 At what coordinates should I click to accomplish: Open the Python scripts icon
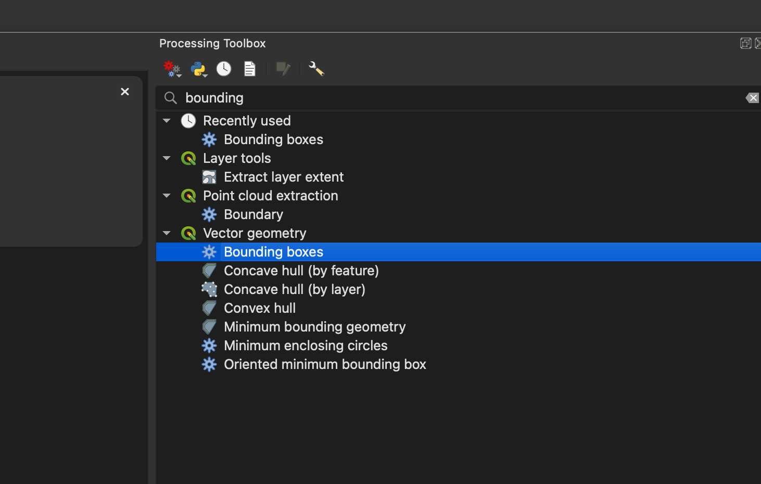198,68
